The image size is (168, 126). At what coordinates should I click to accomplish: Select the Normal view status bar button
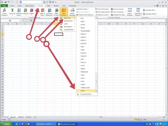[136, 119]
